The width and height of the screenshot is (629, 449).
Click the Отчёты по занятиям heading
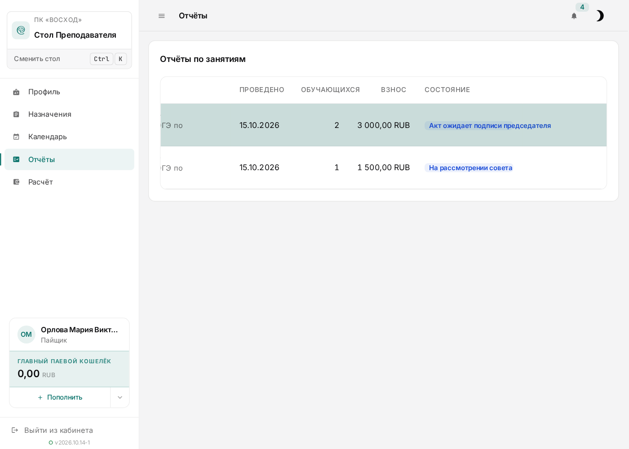[203, 59]
